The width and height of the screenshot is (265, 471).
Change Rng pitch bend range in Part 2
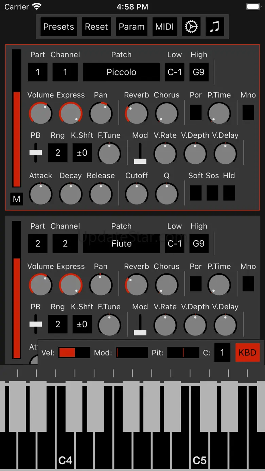(x=58, y=324)
